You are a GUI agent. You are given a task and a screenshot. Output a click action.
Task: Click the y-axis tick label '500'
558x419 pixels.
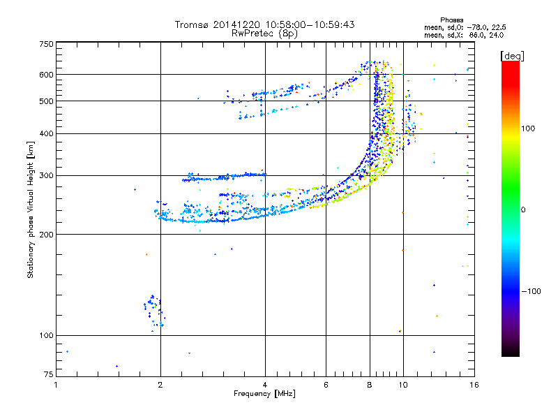pyautogui.click(x=46, y=101)
